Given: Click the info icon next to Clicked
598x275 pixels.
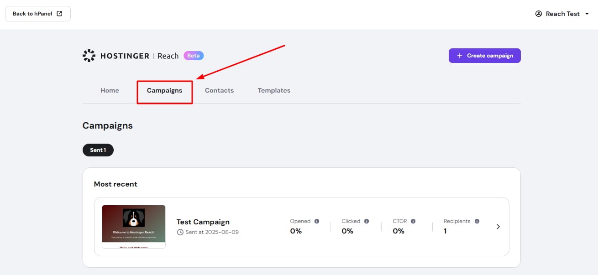Looking at the screenshot, I should (x=367, y=221).
